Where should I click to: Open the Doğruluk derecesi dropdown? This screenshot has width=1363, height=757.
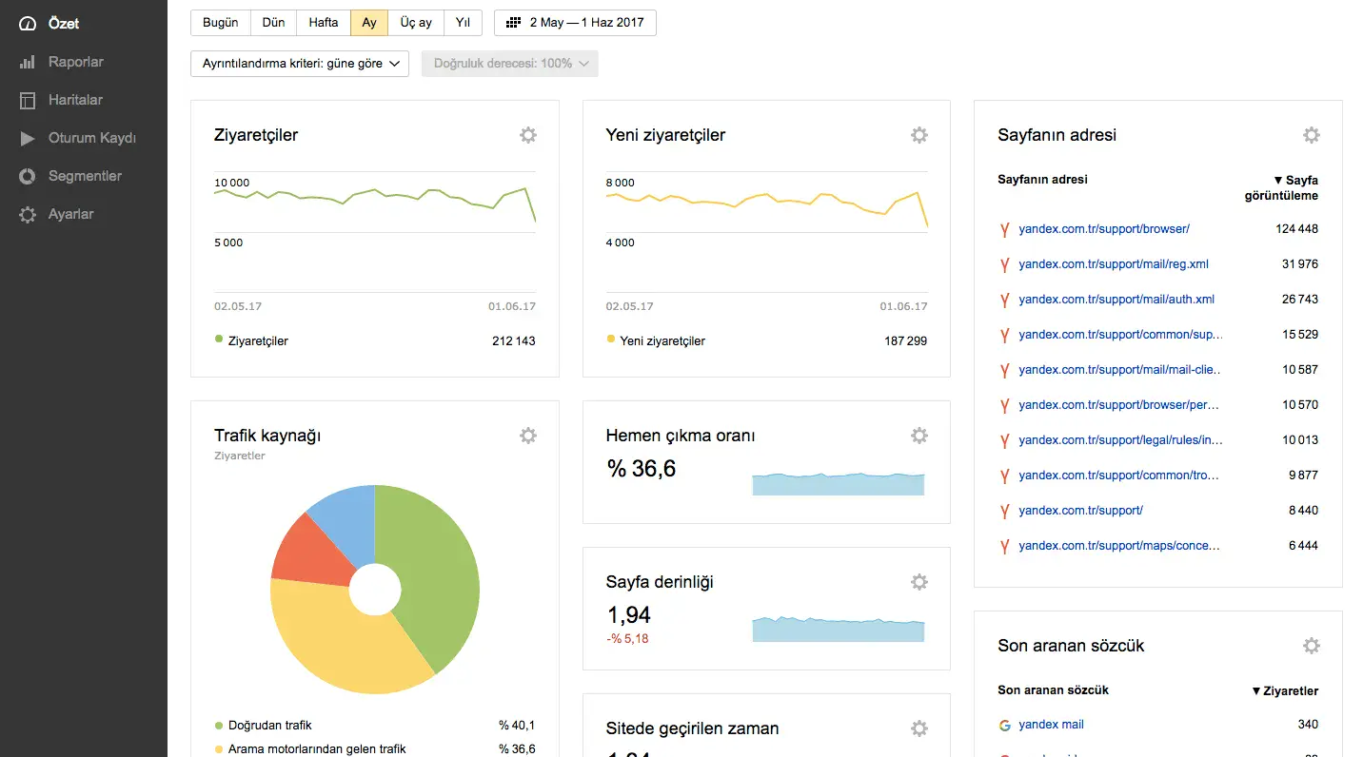click(509, 64)
